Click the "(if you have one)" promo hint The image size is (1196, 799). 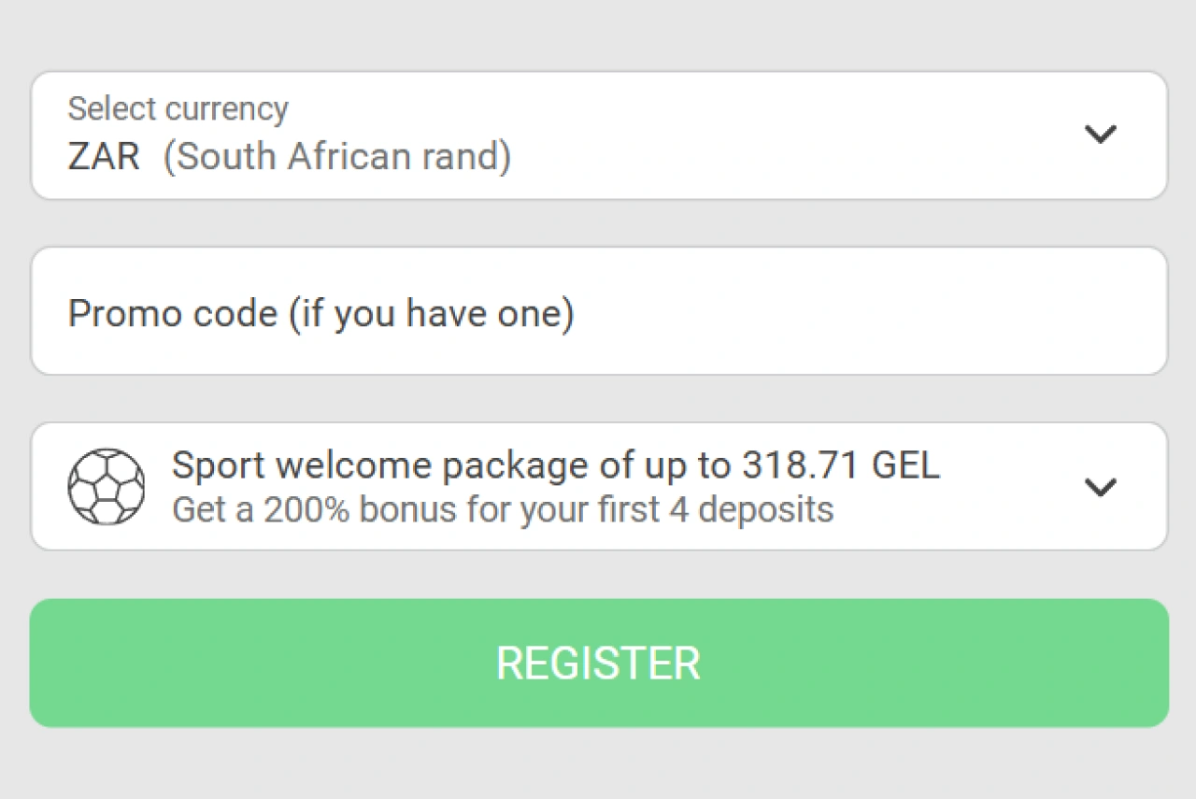coord(431,314)
